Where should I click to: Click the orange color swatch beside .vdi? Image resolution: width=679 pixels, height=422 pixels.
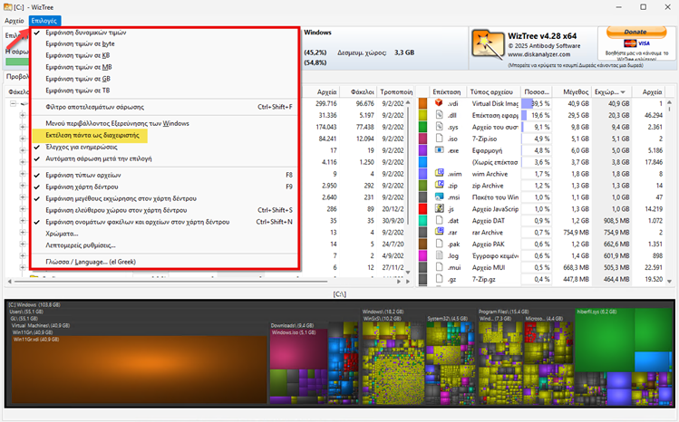(x=423, y=104)
